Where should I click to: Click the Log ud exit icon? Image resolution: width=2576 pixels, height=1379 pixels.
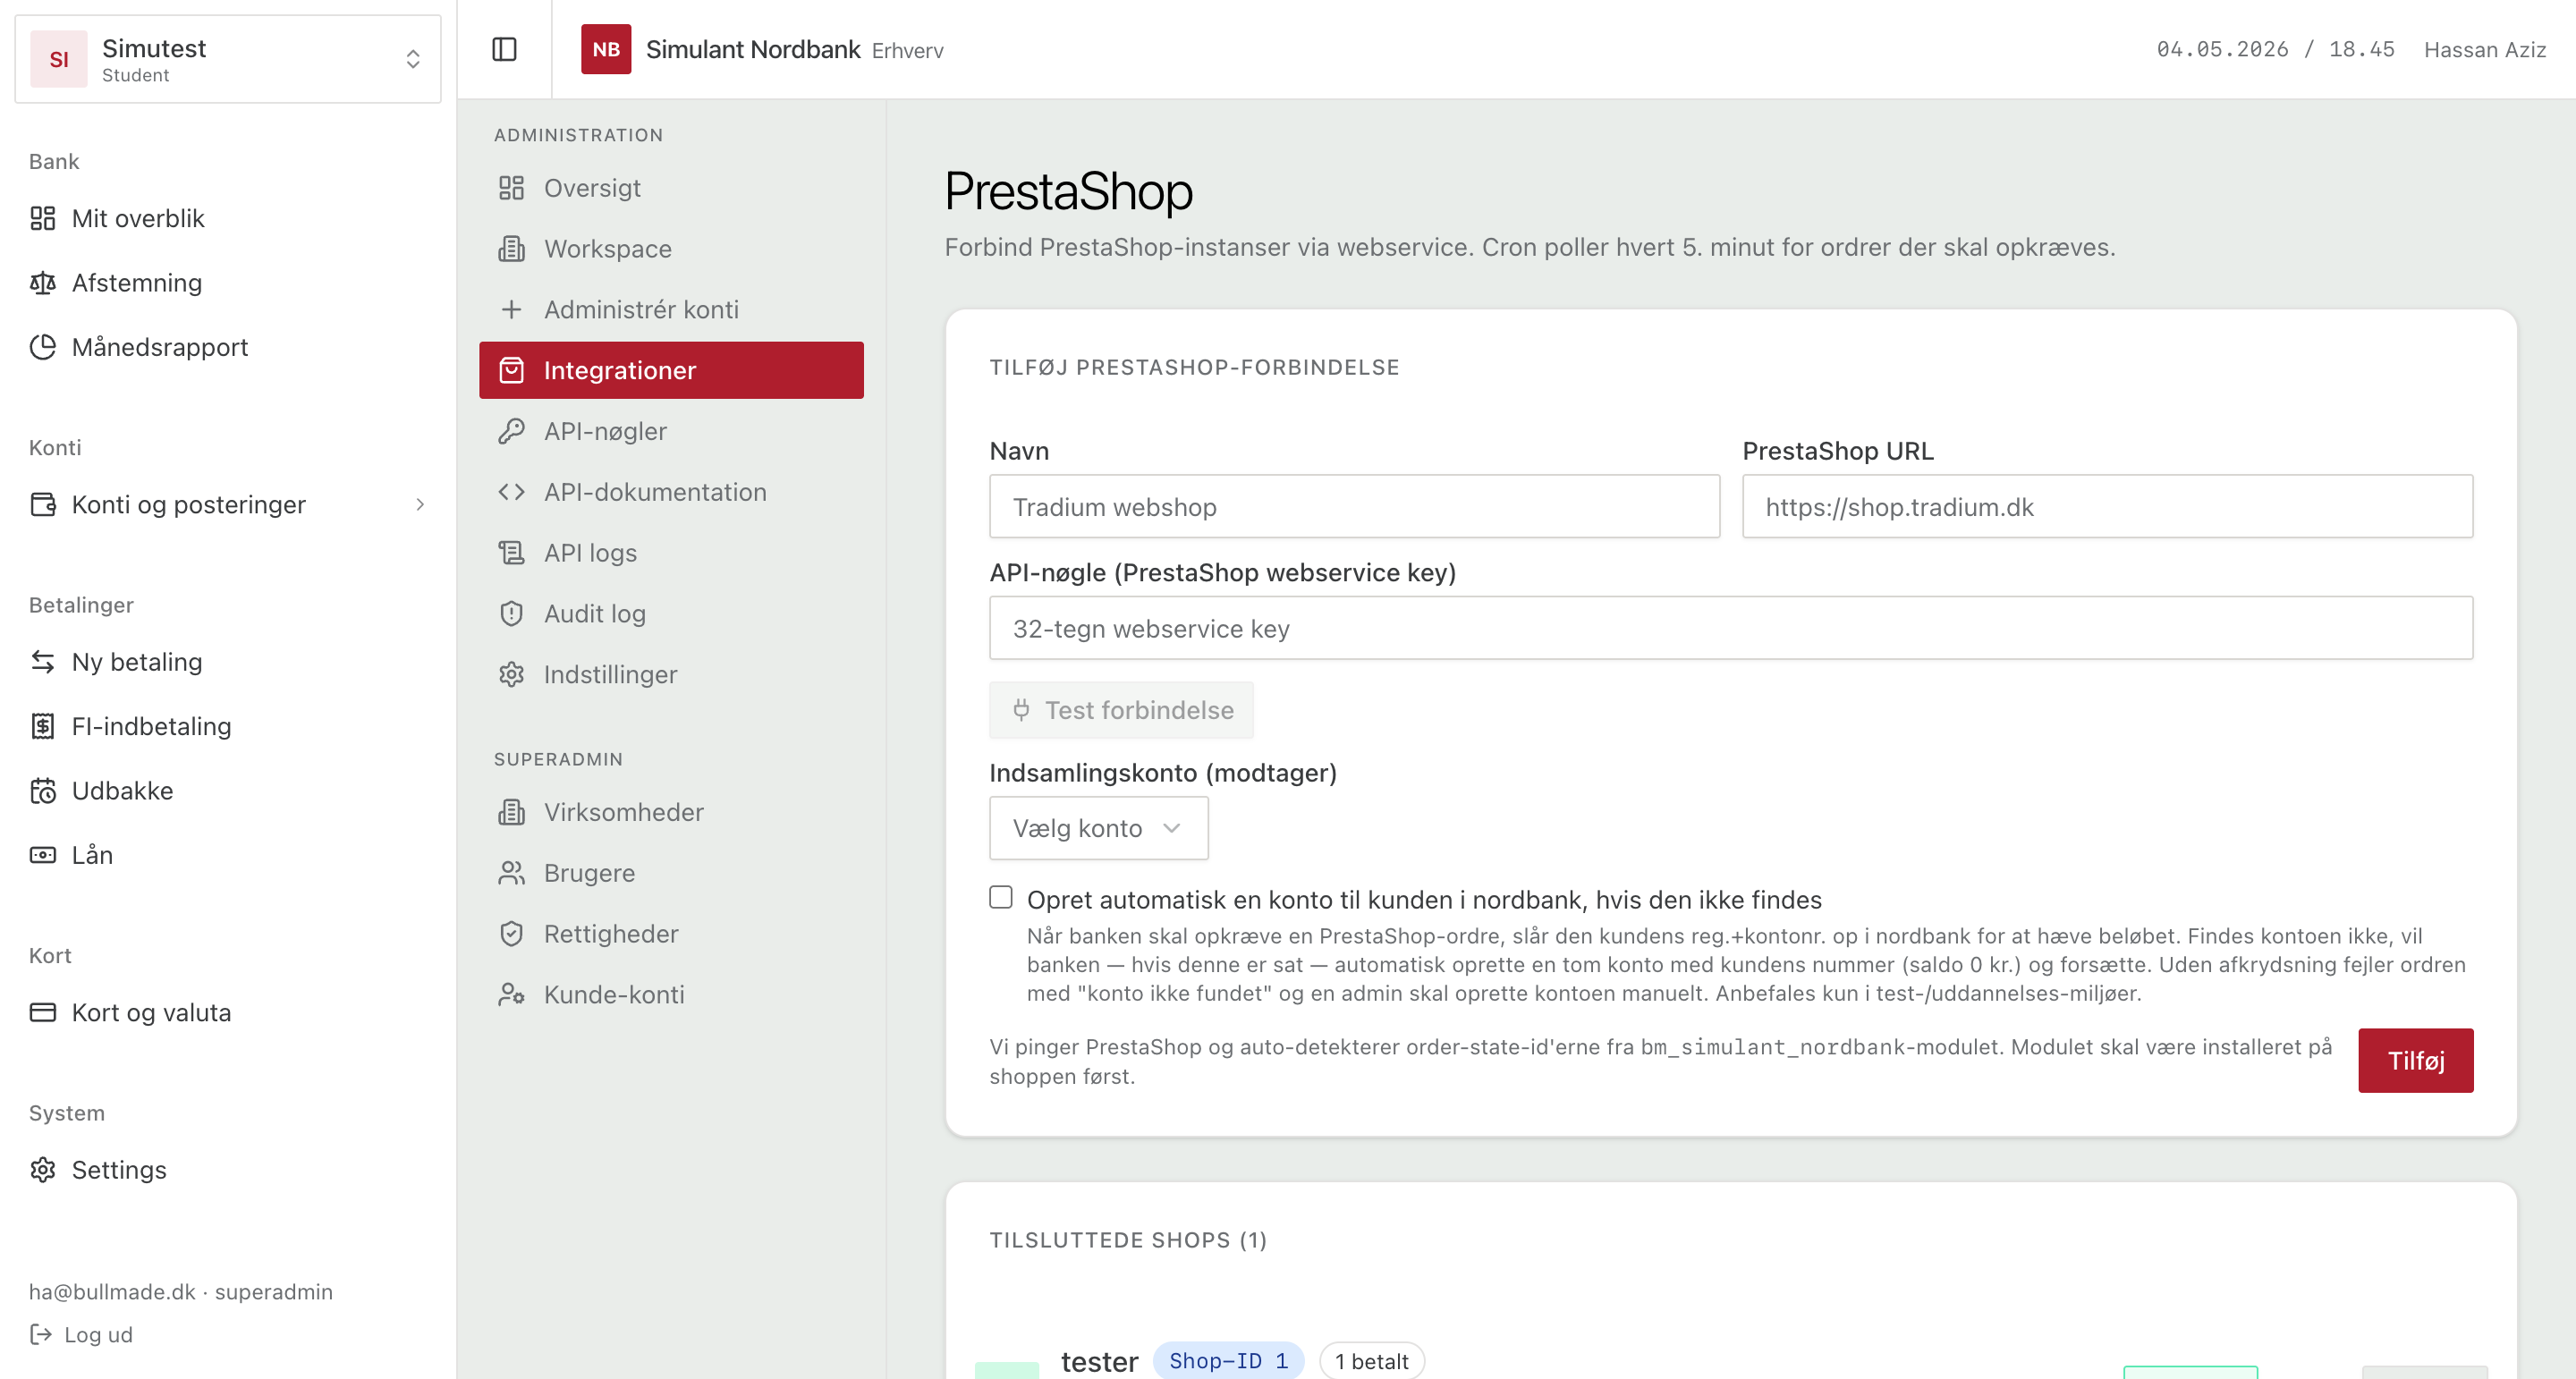(x=40, y=1334)
